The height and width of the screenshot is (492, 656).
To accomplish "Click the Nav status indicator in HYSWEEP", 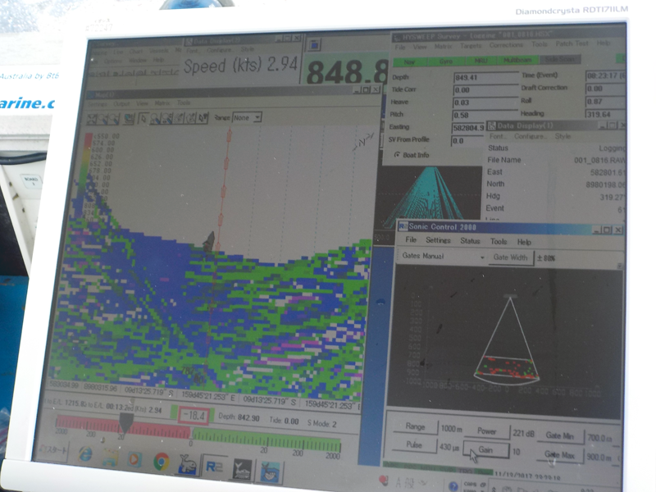I will [x=409, y=62].
